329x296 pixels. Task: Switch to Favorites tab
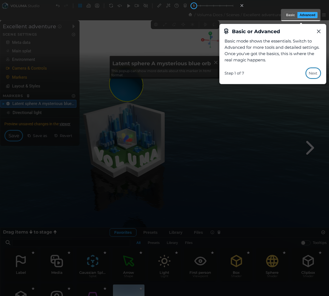click(x=123, y=232)
